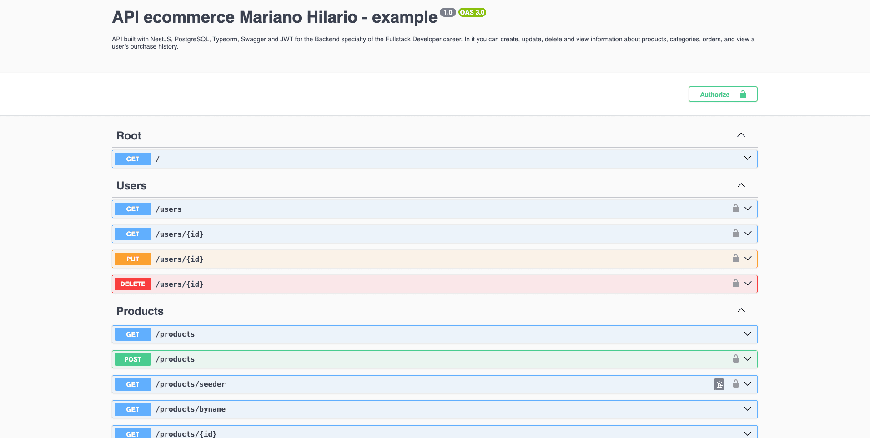Collapse the Users section chevron
870x438 pixels.
click(x=741, y=185)
